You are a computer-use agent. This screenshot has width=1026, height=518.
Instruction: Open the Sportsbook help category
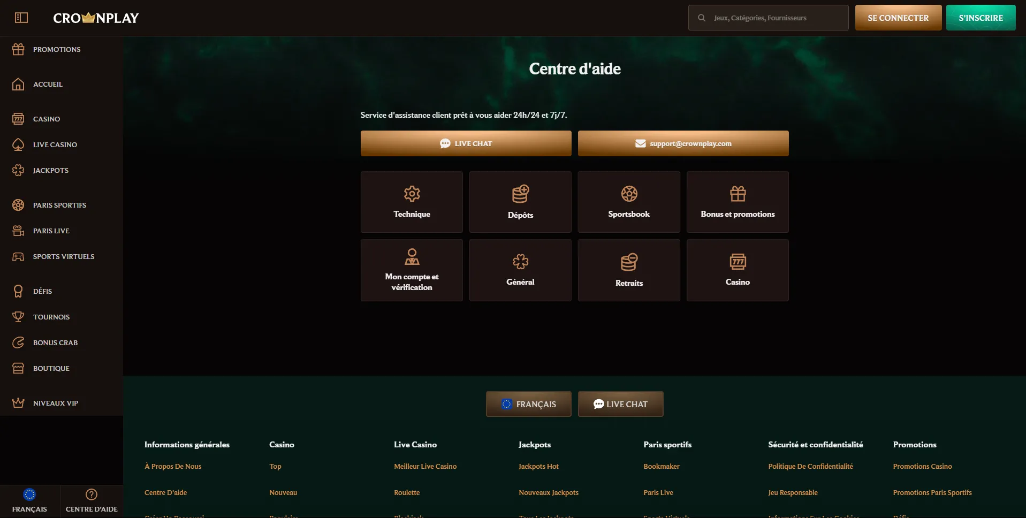(x=629, y=202)
